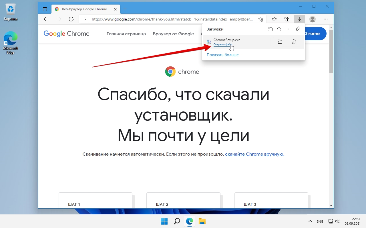
Task: Select the Microsoft Edge desktop shortcut
Action: click(x=11, y=42)
